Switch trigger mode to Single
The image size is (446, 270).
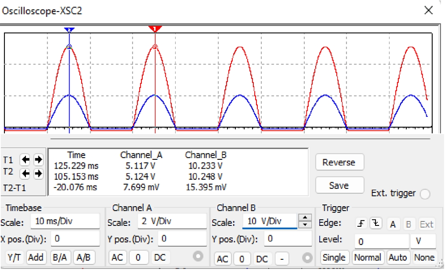tap(334, 258)
